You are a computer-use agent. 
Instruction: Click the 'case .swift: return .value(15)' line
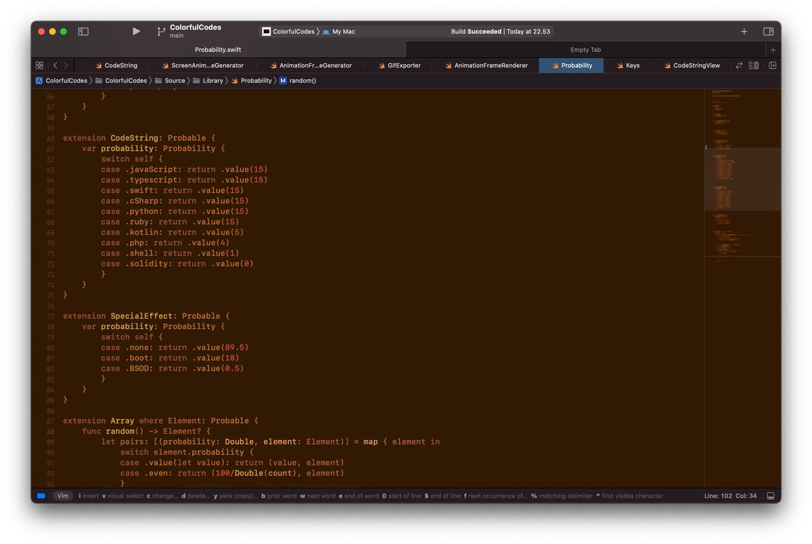point(173,190)
